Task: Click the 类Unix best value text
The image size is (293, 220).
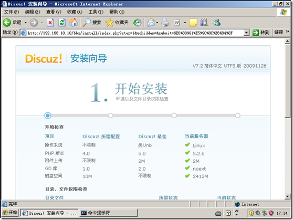Action: (145, 145)
